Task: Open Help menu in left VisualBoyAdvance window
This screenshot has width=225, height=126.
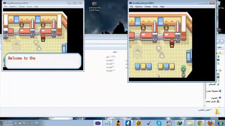Action: [36, 7]
